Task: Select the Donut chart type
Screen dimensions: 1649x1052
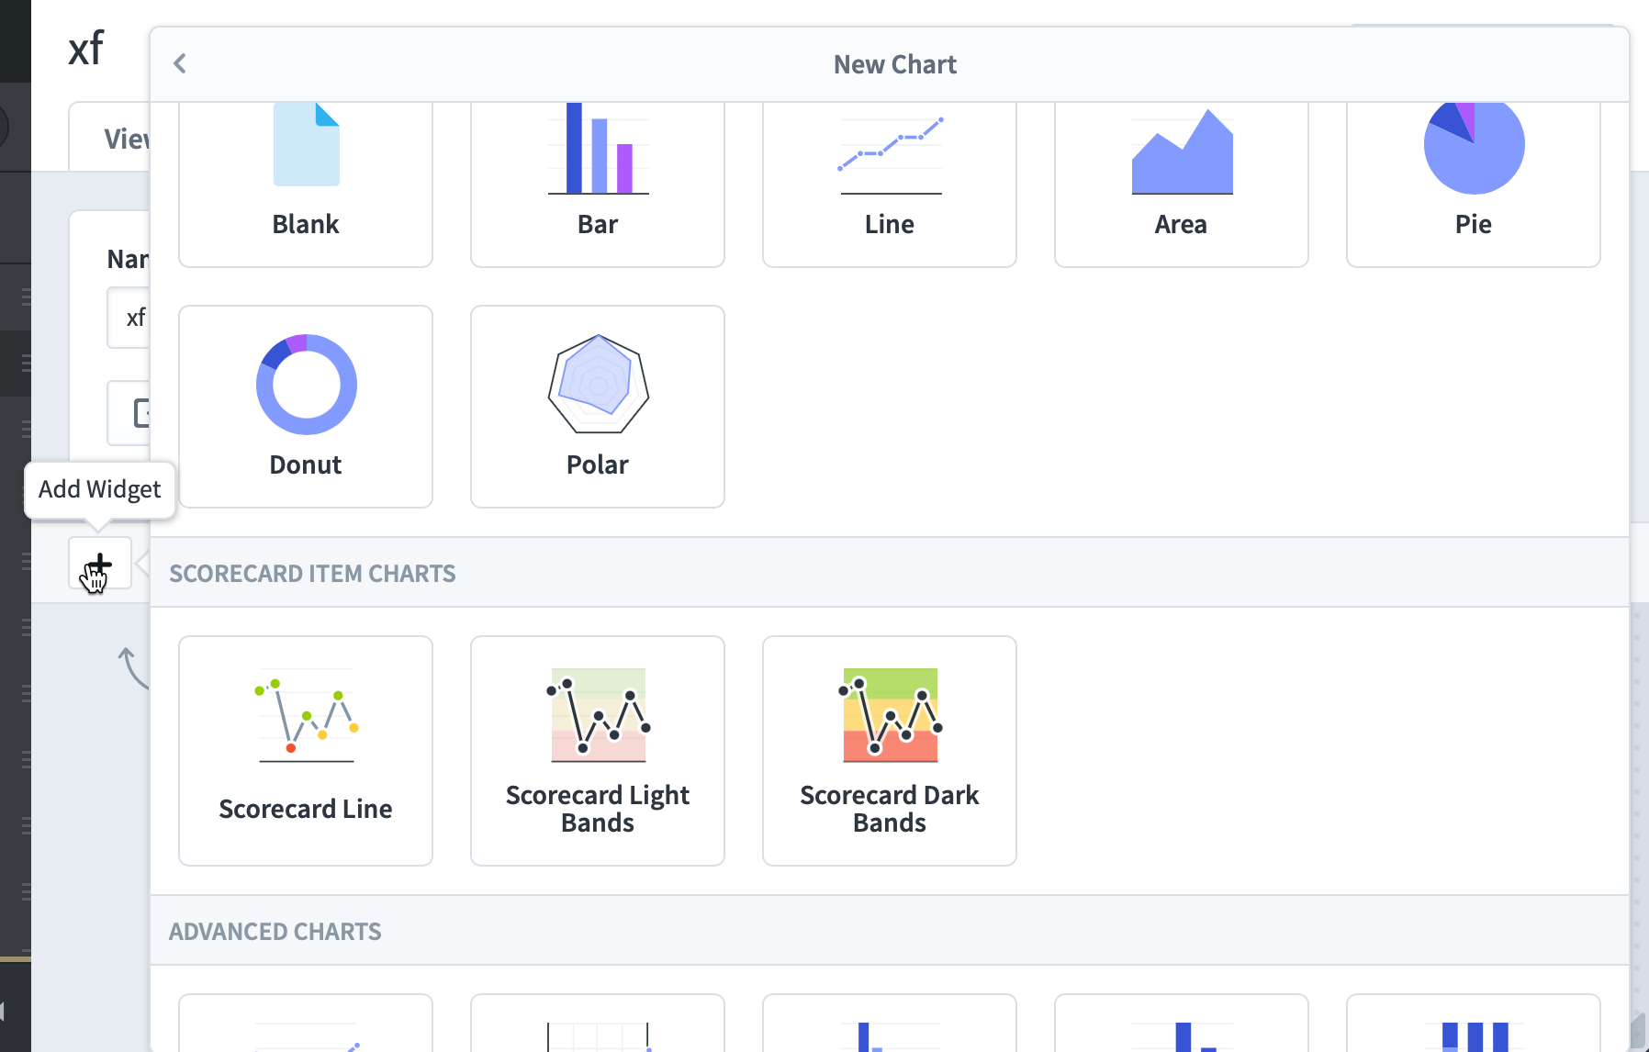Action: pyautogui.click(x=306, y=407)
